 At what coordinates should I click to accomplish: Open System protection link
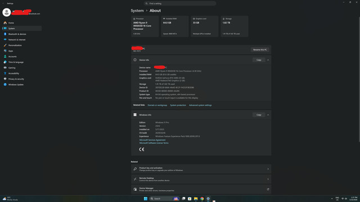(x=178, y=105)
